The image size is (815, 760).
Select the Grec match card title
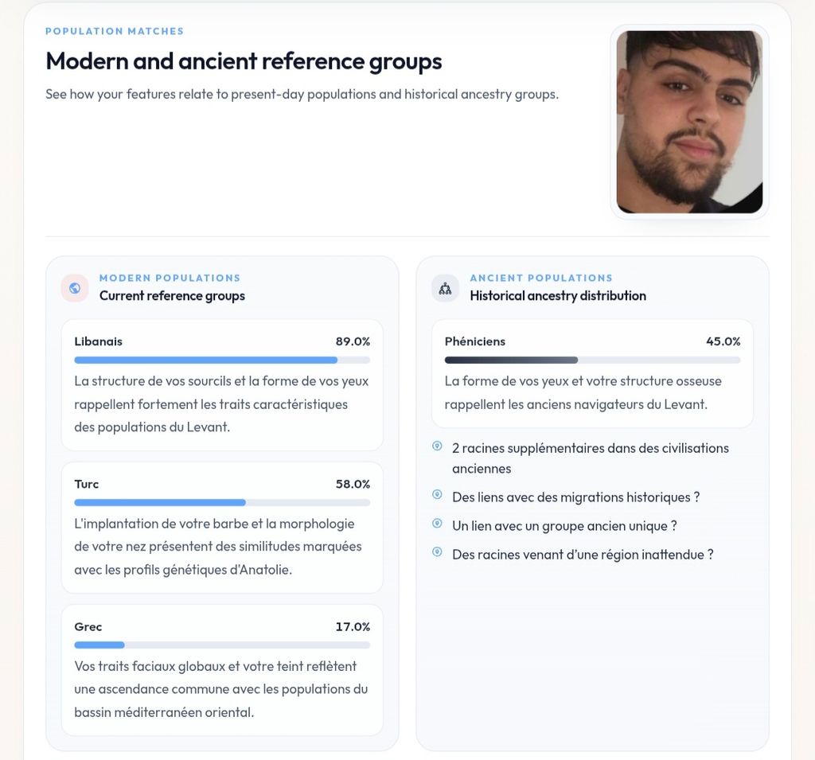(x=88, y=626)
